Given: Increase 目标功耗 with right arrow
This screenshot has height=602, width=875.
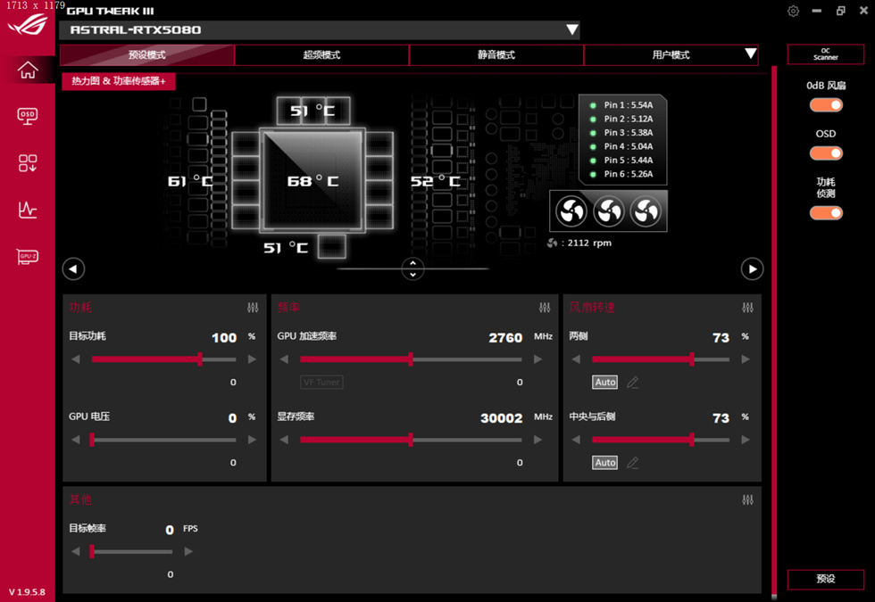Looking at the screenshot, I should (252, 359).
